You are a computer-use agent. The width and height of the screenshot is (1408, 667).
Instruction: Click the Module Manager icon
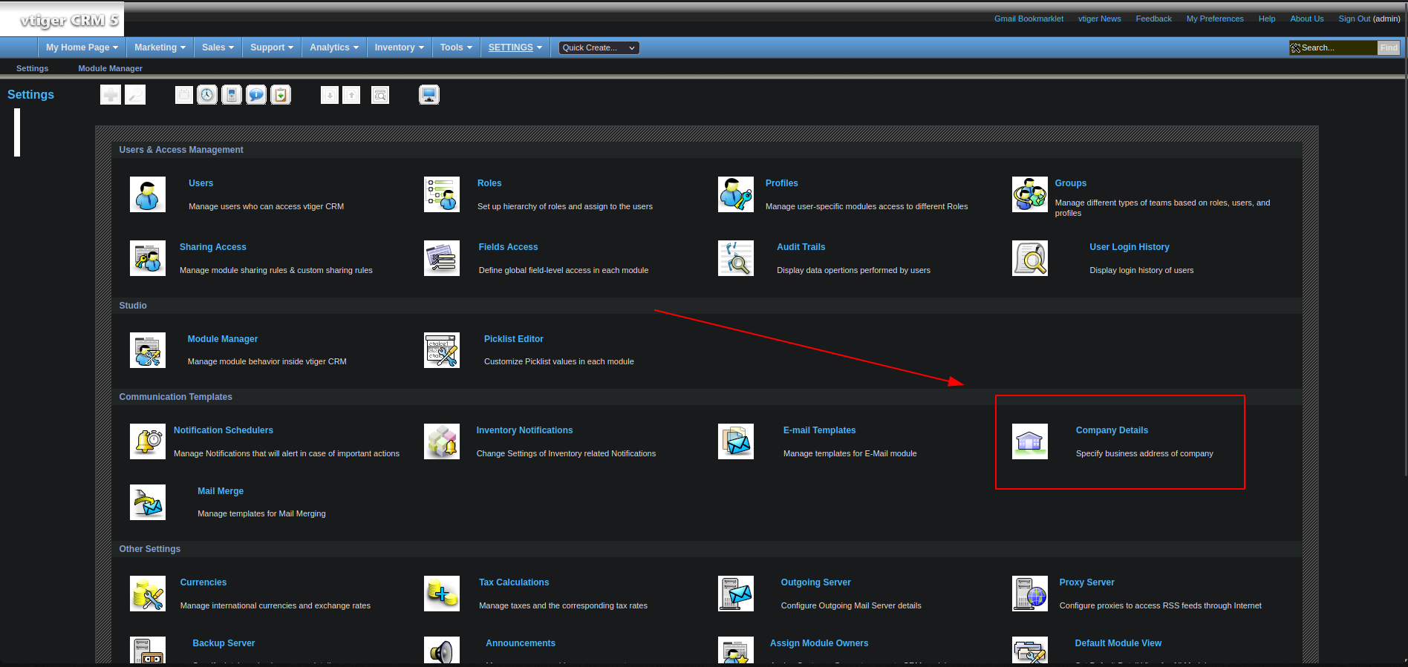tap(148, 350)
